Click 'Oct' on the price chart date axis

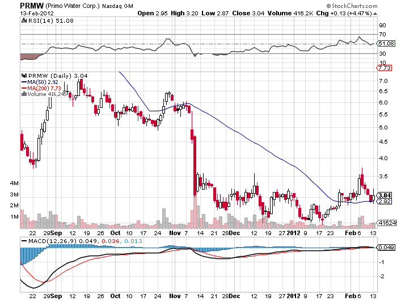[x=116, y=233]
